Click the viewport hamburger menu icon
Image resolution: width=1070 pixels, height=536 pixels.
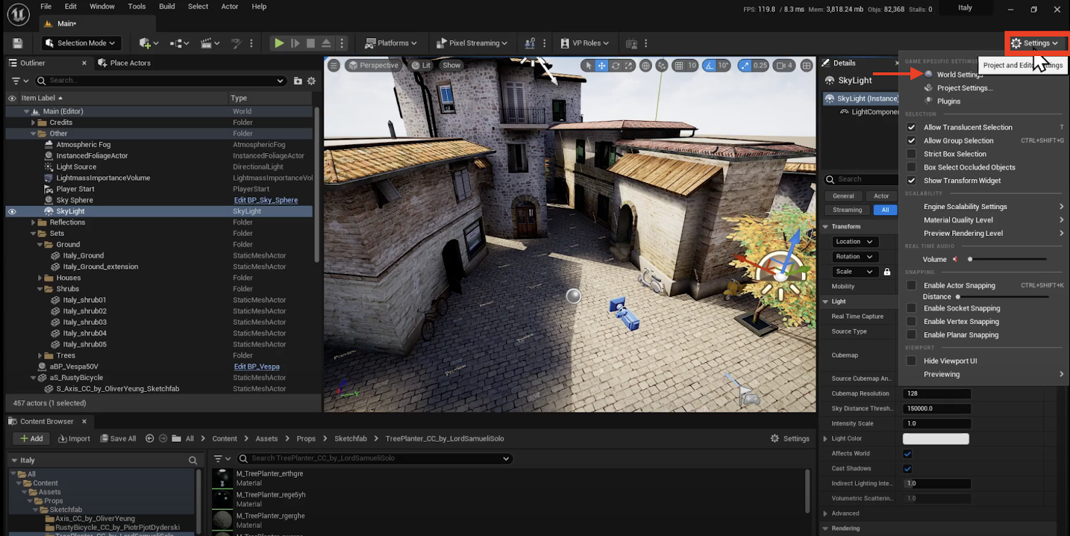tap(334, 65)
